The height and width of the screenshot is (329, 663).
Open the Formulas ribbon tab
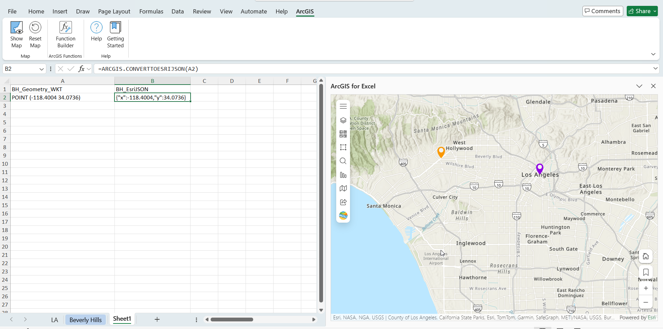pyautogui.click(x=151, y=11)
